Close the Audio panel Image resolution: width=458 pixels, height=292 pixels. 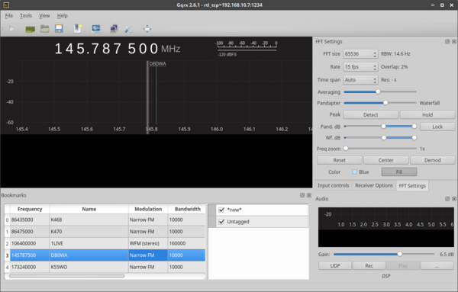(454, 199)
